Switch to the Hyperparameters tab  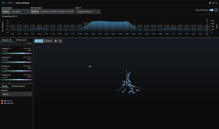click(18, 86)
